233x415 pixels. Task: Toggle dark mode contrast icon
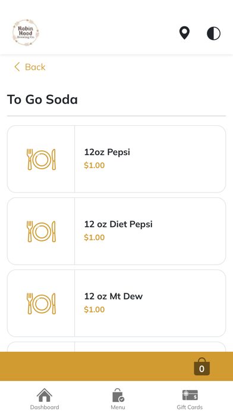pos(213,33)
